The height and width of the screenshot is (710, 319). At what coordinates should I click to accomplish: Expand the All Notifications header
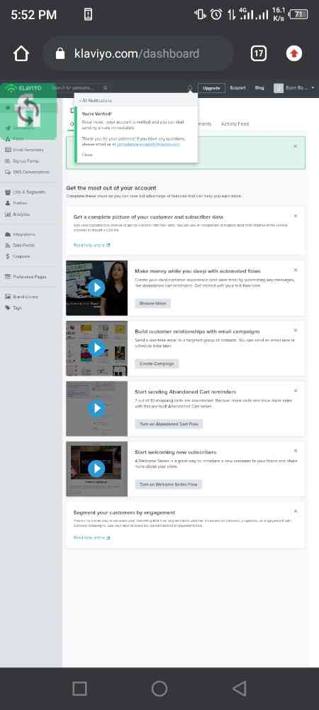click(96, 101)
